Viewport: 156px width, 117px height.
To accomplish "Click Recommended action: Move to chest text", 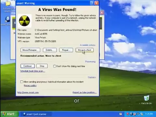I will click(41, 56).
